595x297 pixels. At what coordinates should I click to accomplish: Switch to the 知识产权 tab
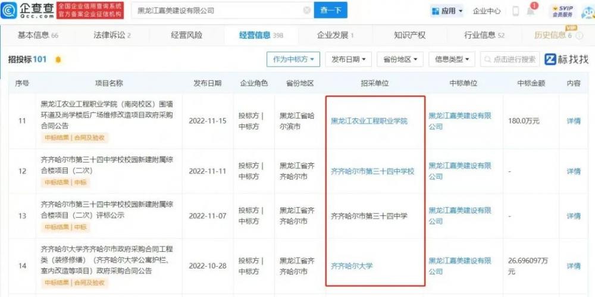pyautogui.click(x=409, y=35)
